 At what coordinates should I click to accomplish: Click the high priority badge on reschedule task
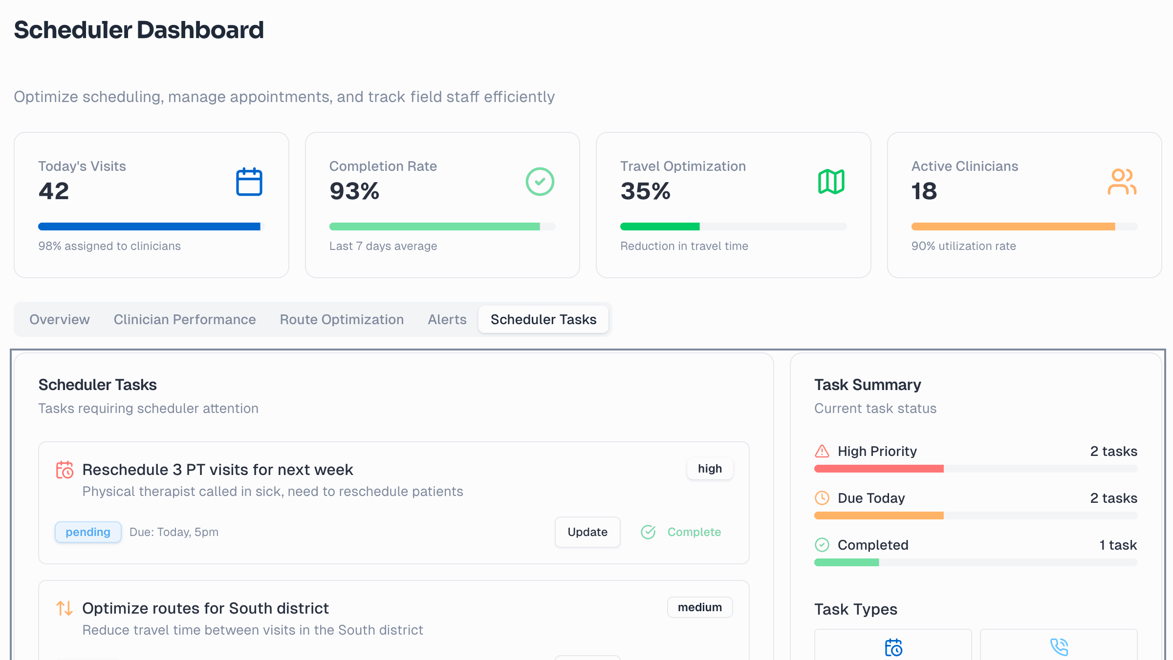tap(710, 469)
